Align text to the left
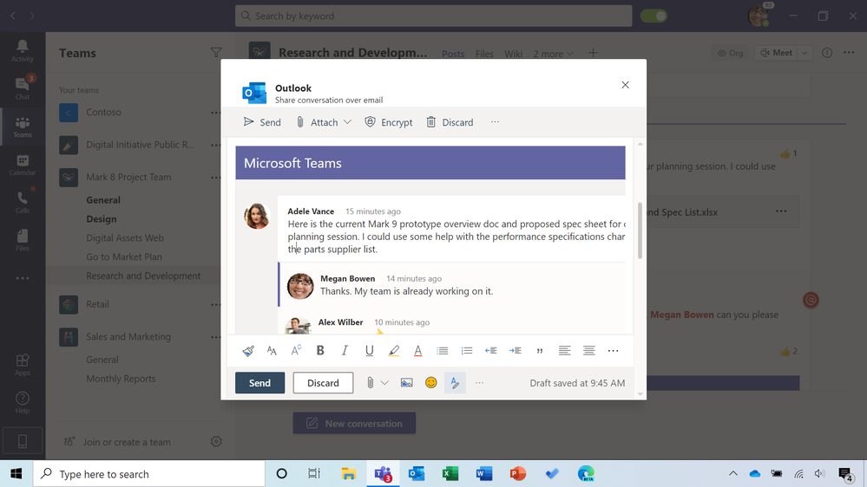Screen dimensions: 867x487 [x=564, y=351]
